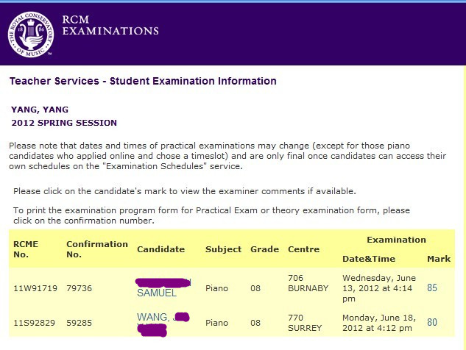The height and width of the screenshot is (350, 466).
Task: Click the Candidate column header
Action: click(160, 249)
